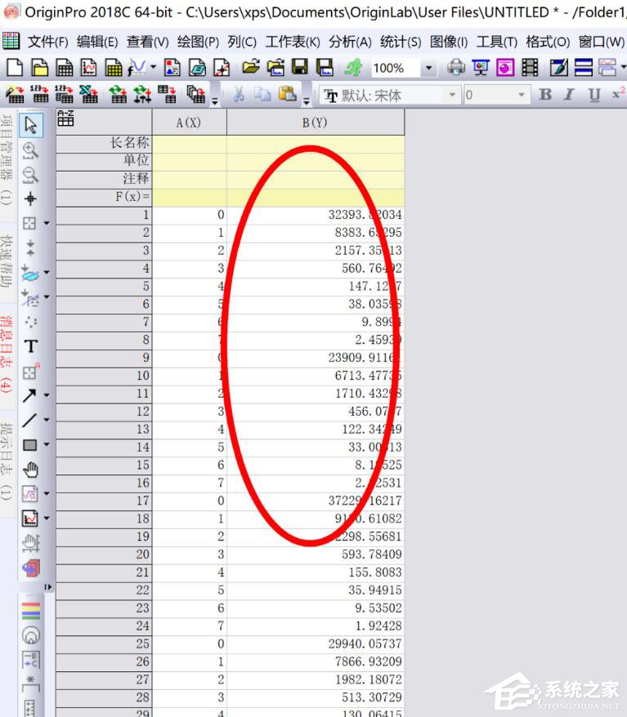Screen dimensions: 627x717
Task: Click the import Excel icon
Action: pyautogui.click(x=88, y=95)
